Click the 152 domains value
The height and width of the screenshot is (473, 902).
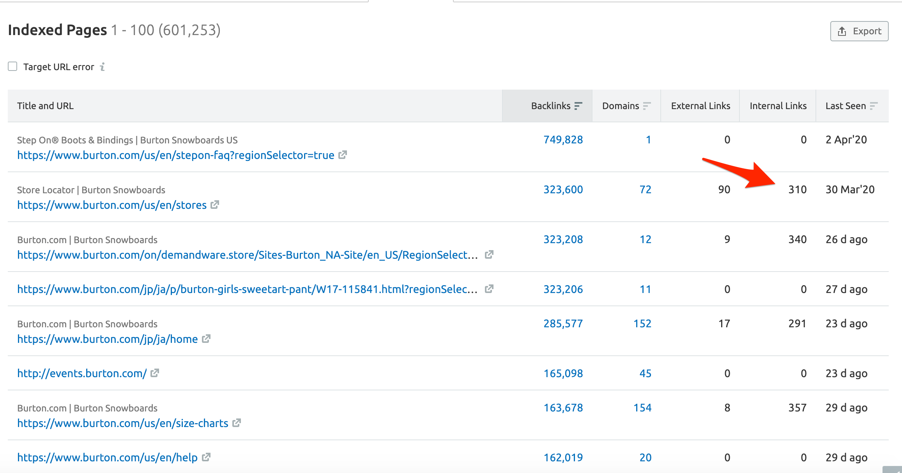[642, 324]
